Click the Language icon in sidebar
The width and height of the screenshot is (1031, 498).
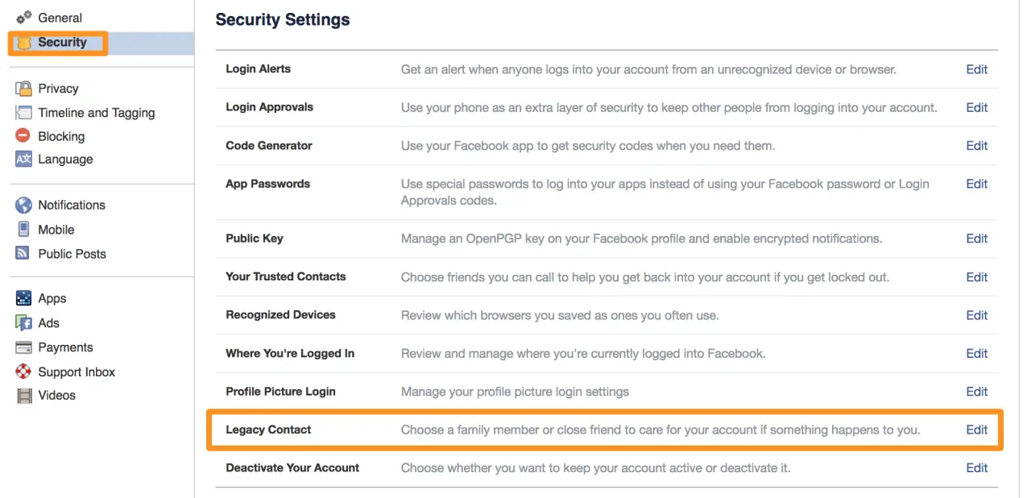(x=24, y=160)
